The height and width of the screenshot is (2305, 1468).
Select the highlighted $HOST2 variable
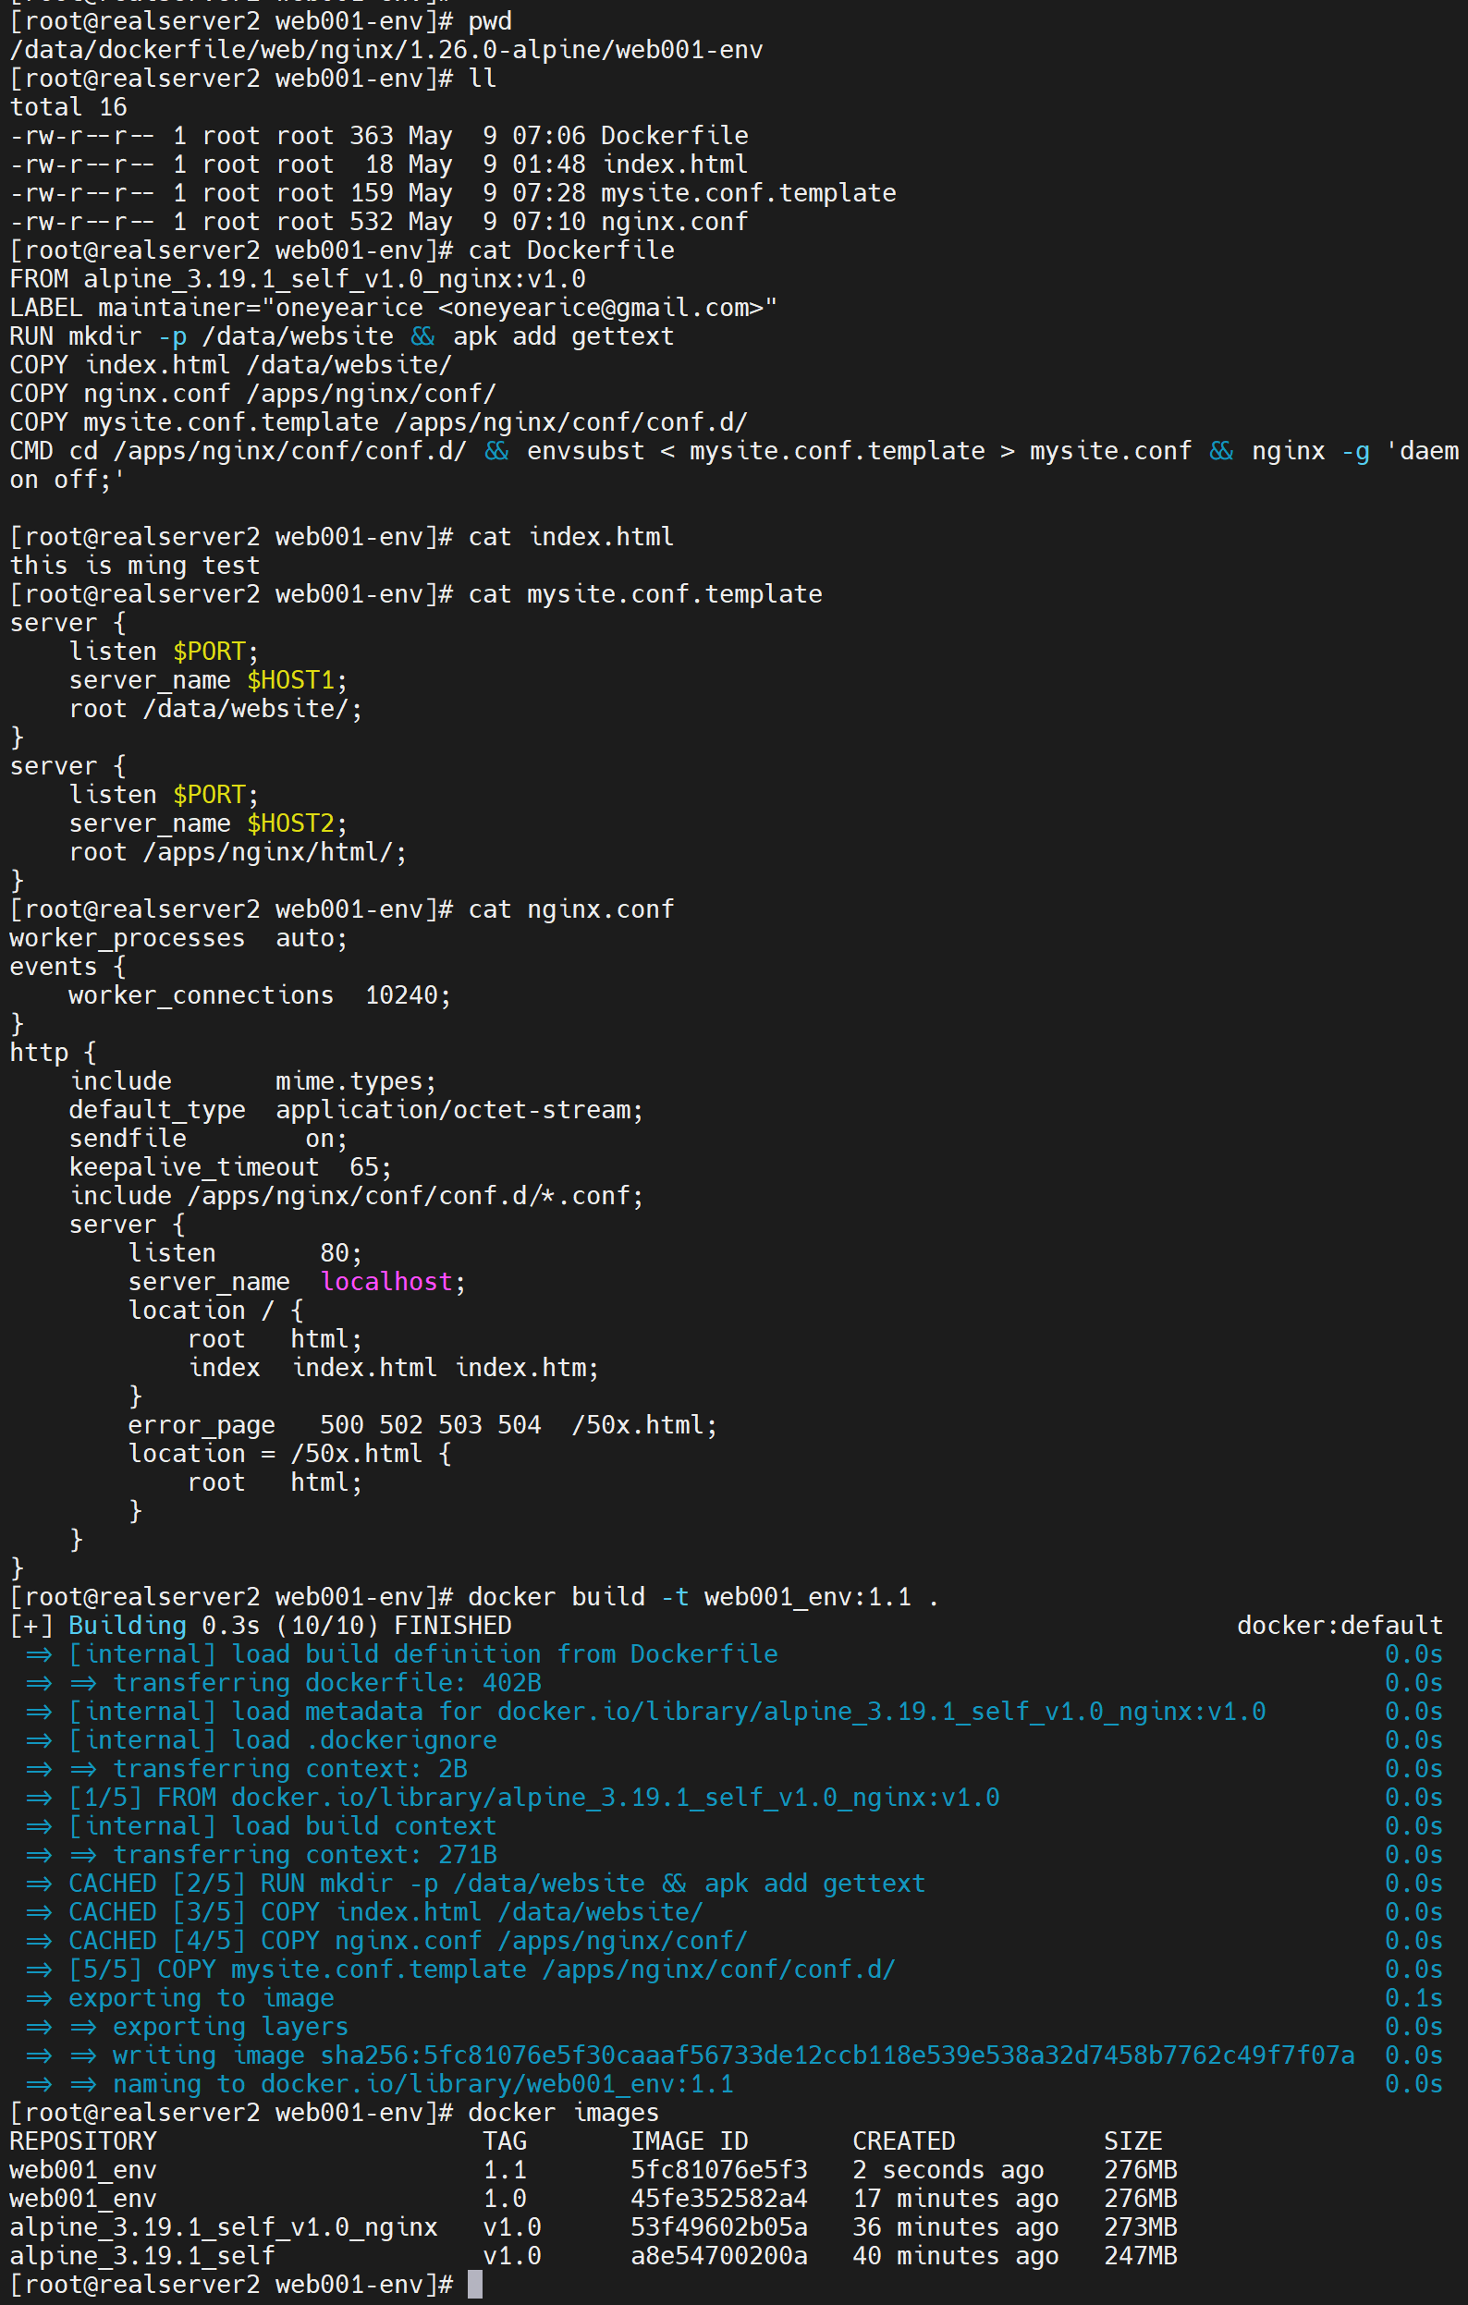tap(290, 823)
